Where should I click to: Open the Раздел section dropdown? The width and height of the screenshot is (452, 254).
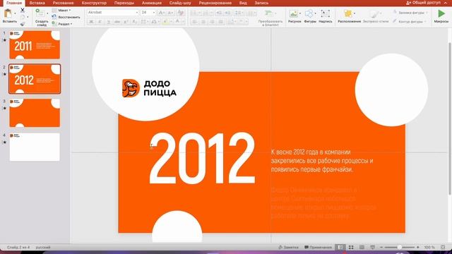point(62,24)
